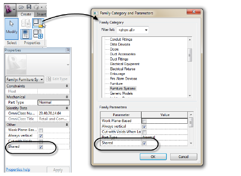Open the Family: Furniture Sy type selector dropdown
The width and height of the screenshot is (241, 176).
24,80
